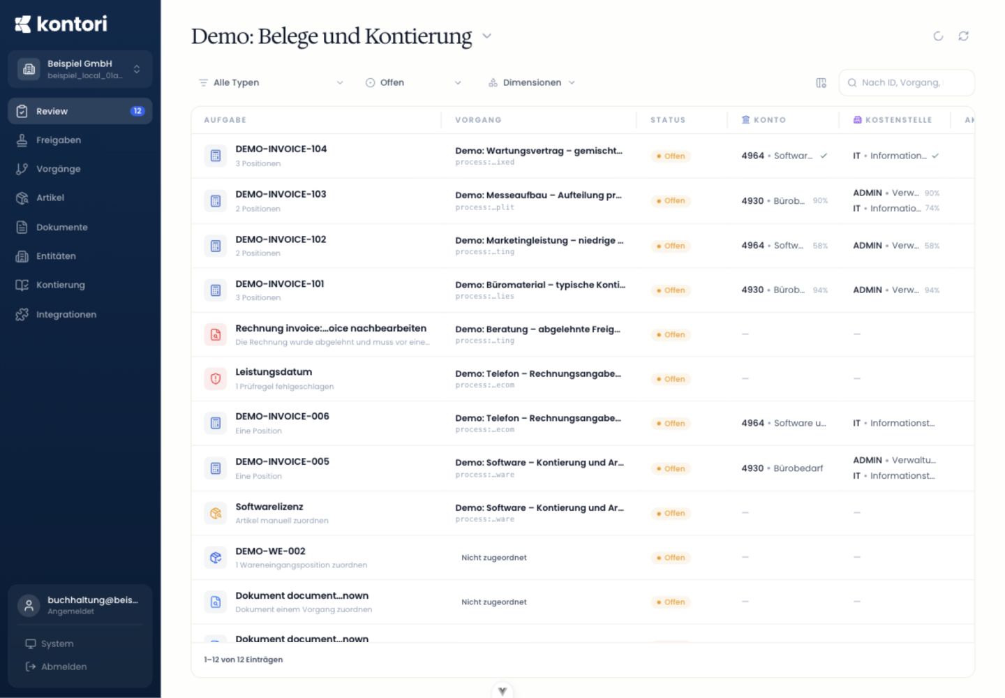Open Integrationen via its puzzle icon
1005x698 pixels.
pyautogui.click(x=22, y=315)
